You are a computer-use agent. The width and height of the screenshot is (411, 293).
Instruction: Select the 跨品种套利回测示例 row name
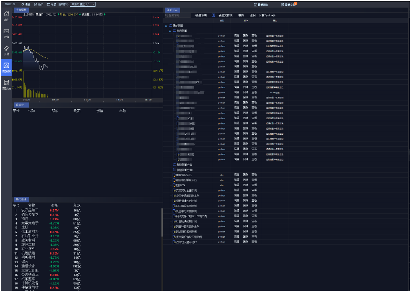tap(188, 227)
